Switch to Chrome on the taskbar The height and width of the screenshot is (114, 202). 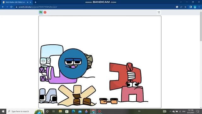tap(93, 111)
